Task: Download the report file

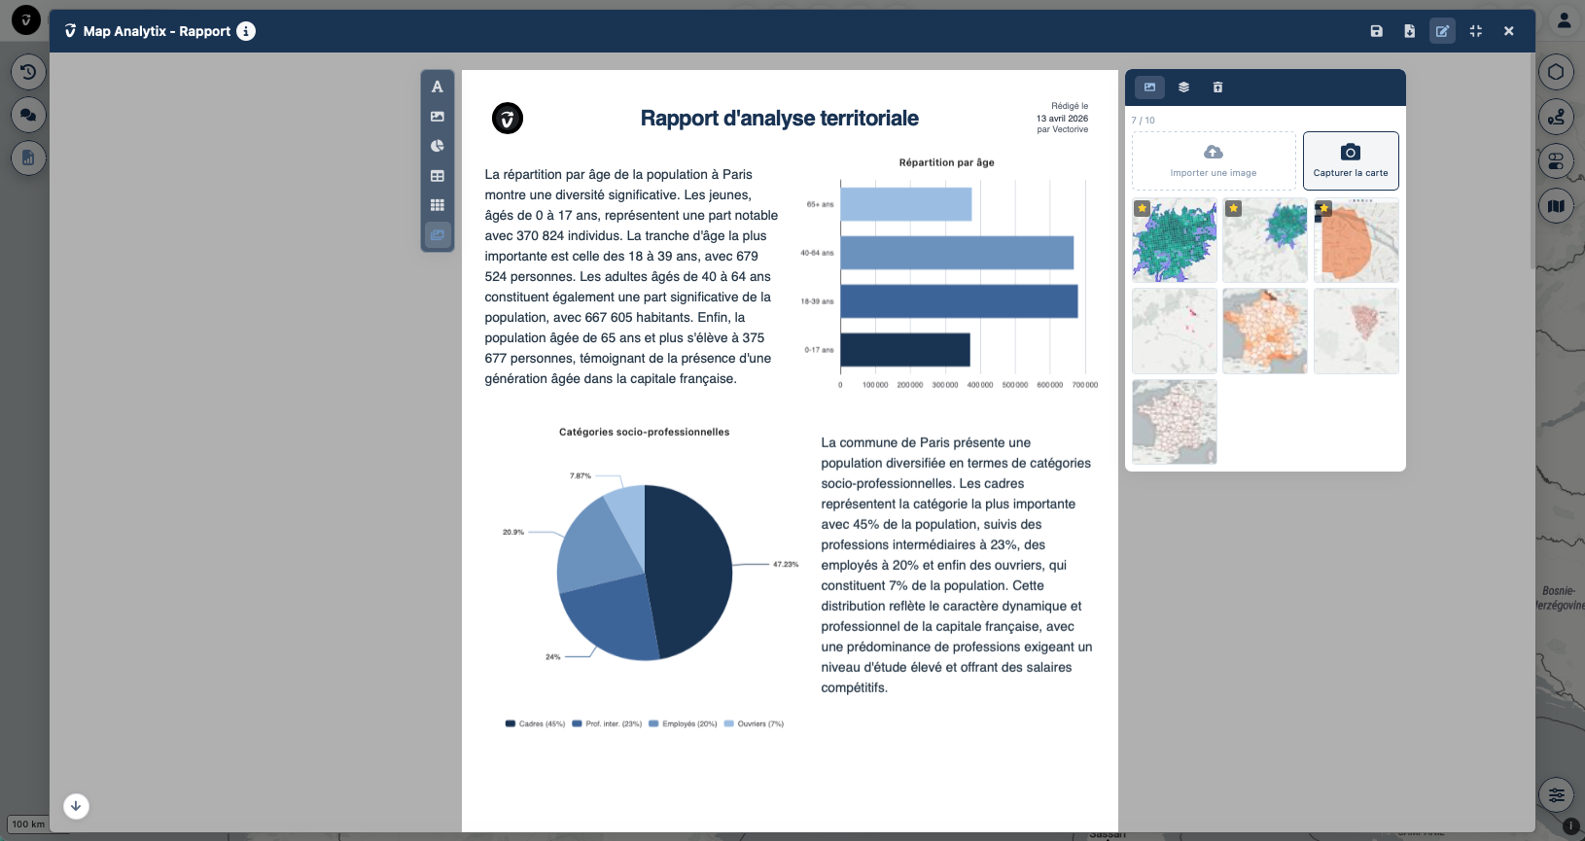Action: click(x=1409, y=31)
